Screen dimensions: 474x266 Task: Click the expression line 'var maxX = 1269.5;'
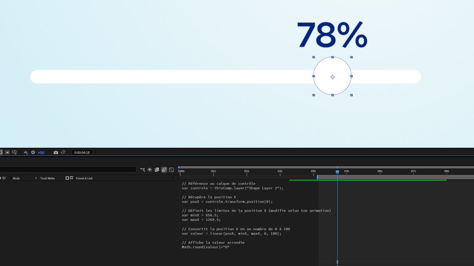click(x=201, y=219)
